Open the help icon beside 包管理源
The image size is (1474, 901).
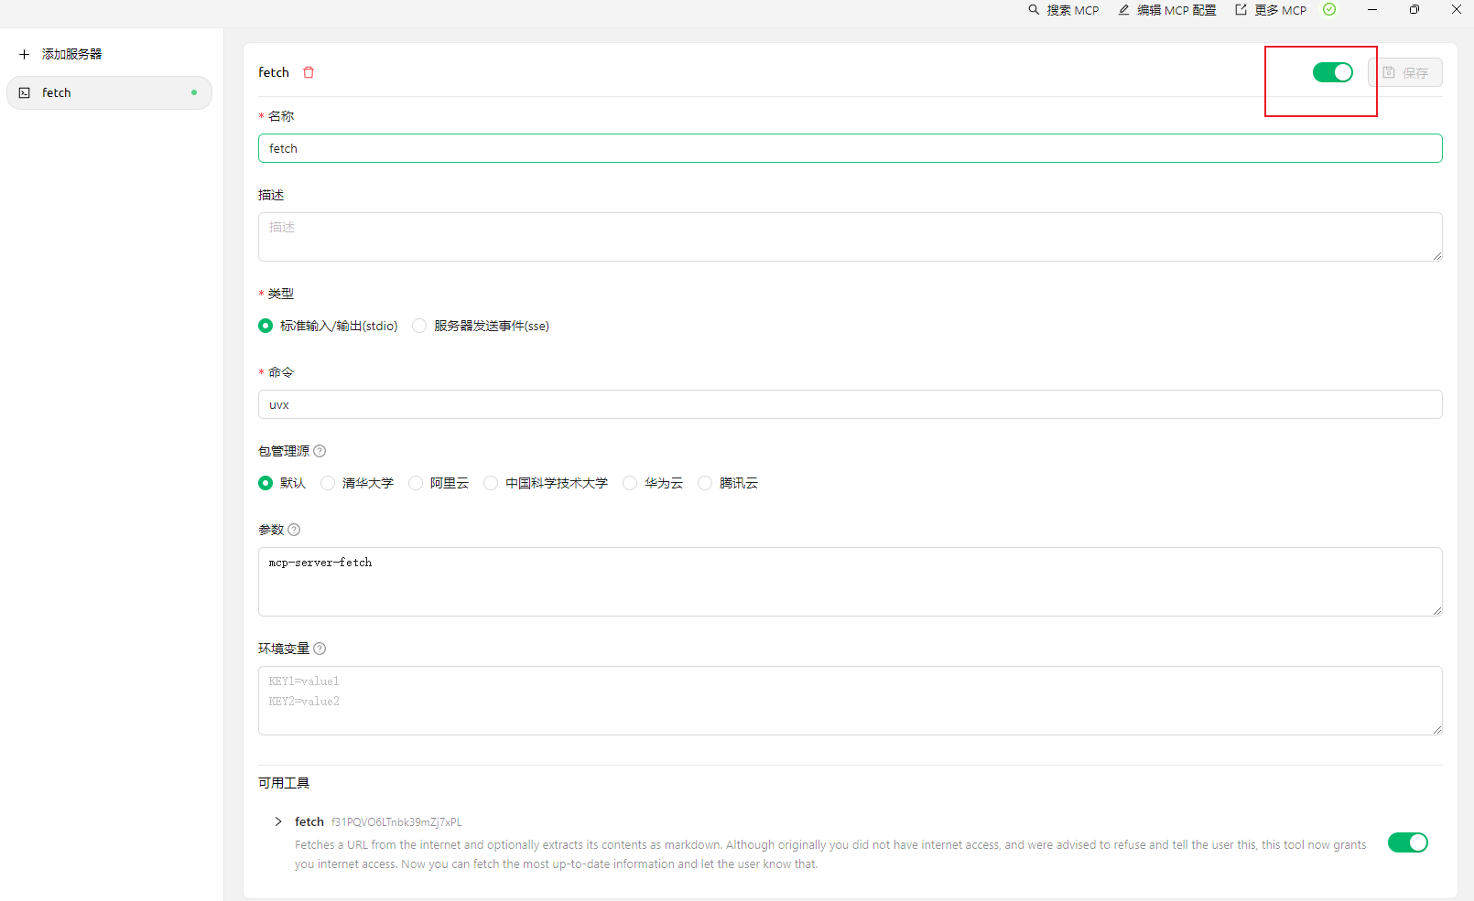319,450
